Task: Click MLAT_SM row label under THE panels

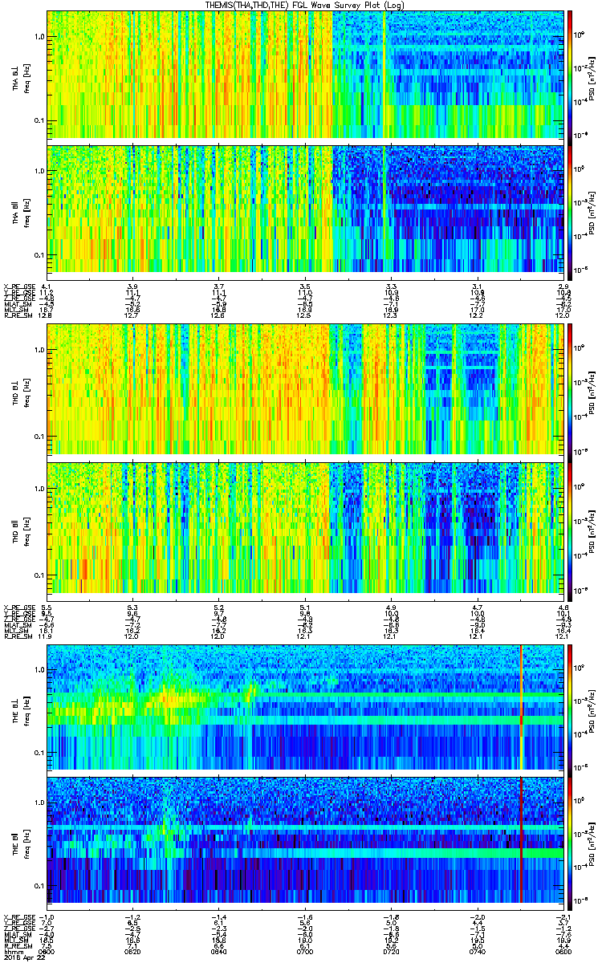Action: [x=17, y=934]
